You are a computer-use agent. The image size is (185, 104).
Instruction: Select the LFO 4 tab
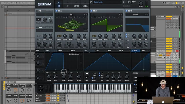tap(121, 51)
